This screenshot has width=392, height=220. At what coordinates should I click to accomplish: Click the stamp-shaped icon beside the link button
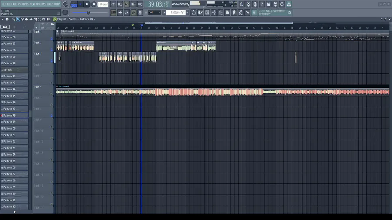coord(140,13)
